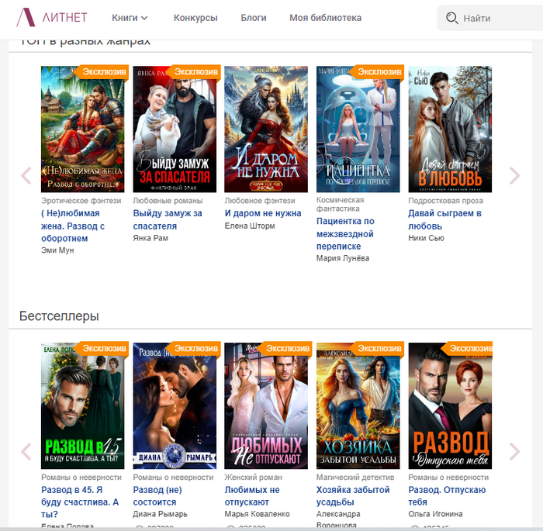Open genre Женский роман
The width and height of the screenshot is (543, 531).
pos(253,478)
